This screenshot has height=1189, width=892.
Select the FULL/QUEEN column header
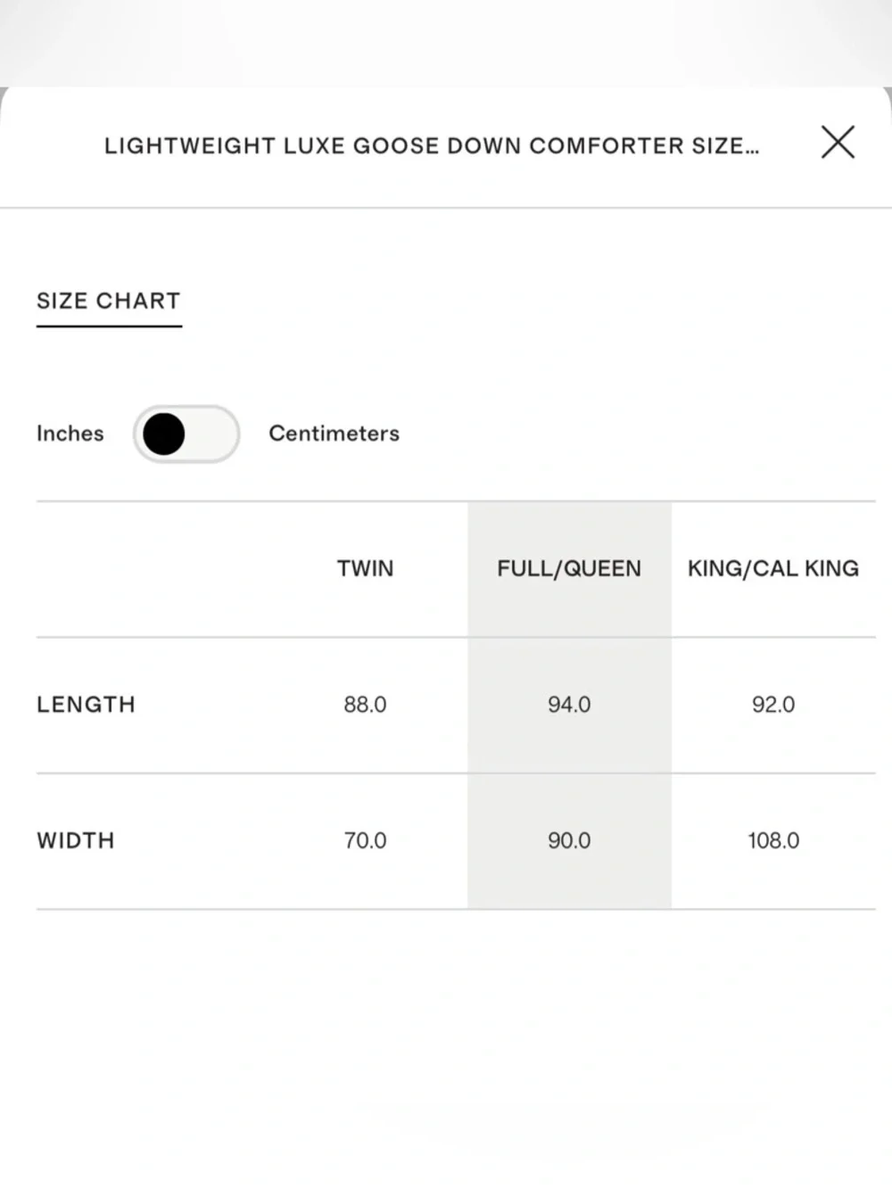click(569, 568)
